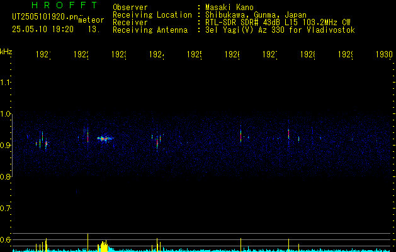Click the Observer label
The width and height of the screenshot is (396, 252).
(130, 8)
